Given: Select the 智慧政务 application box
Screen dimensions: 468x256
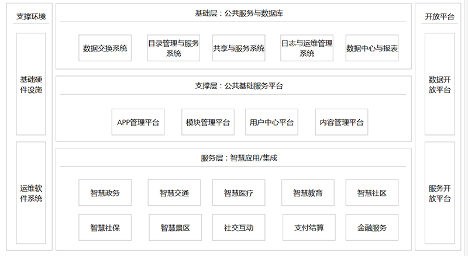Looking at the screenshot, I should [105, 192].
